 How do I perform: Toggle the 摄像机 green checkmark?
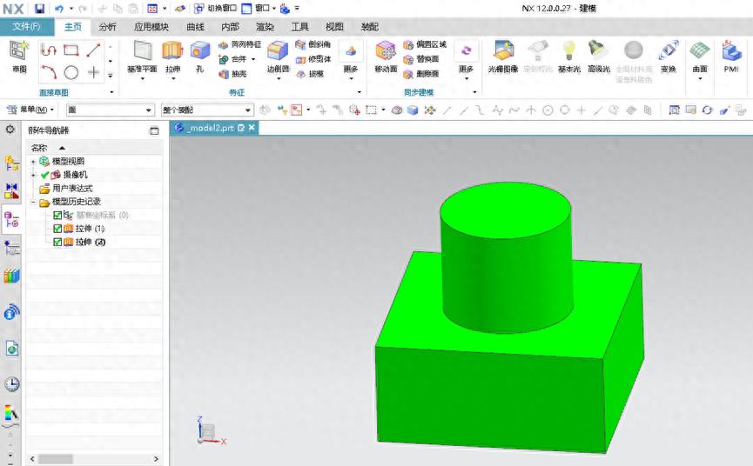click(x=44, y=175)
